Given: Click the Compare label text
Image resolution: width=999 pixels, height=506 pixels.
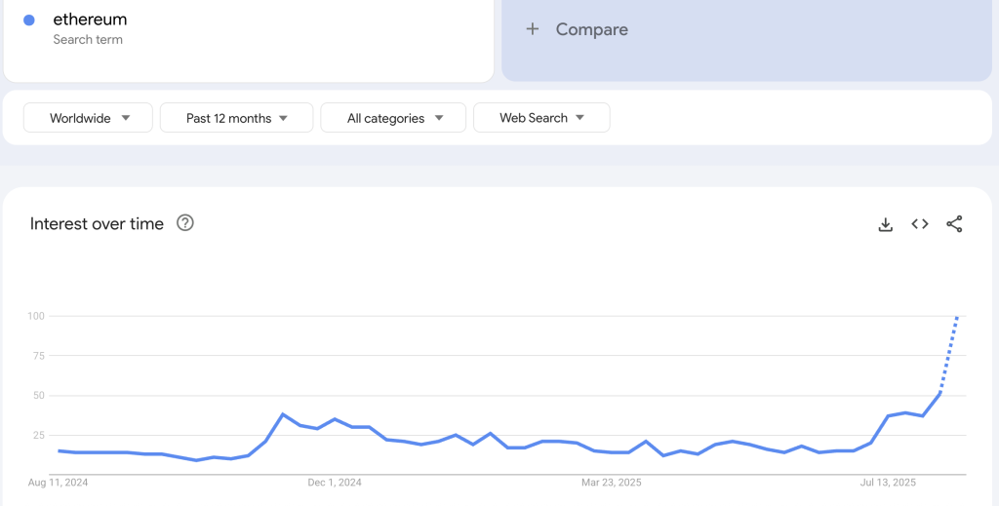Looking at the screenshot, I should pyautogui.click(x=591, y=29).
